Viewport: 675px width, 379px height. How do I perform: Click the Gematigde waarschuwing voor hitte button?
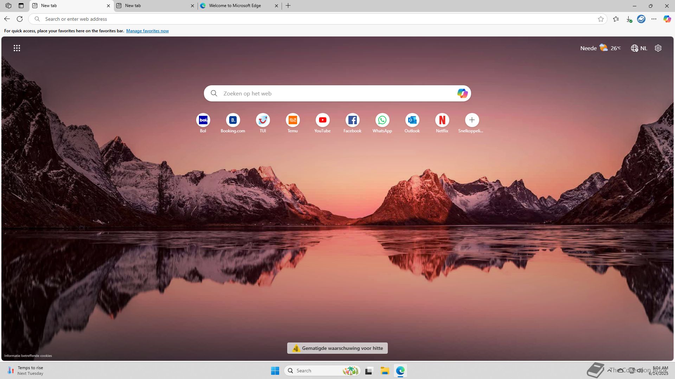pyautogui.click(x=337, y=348)
